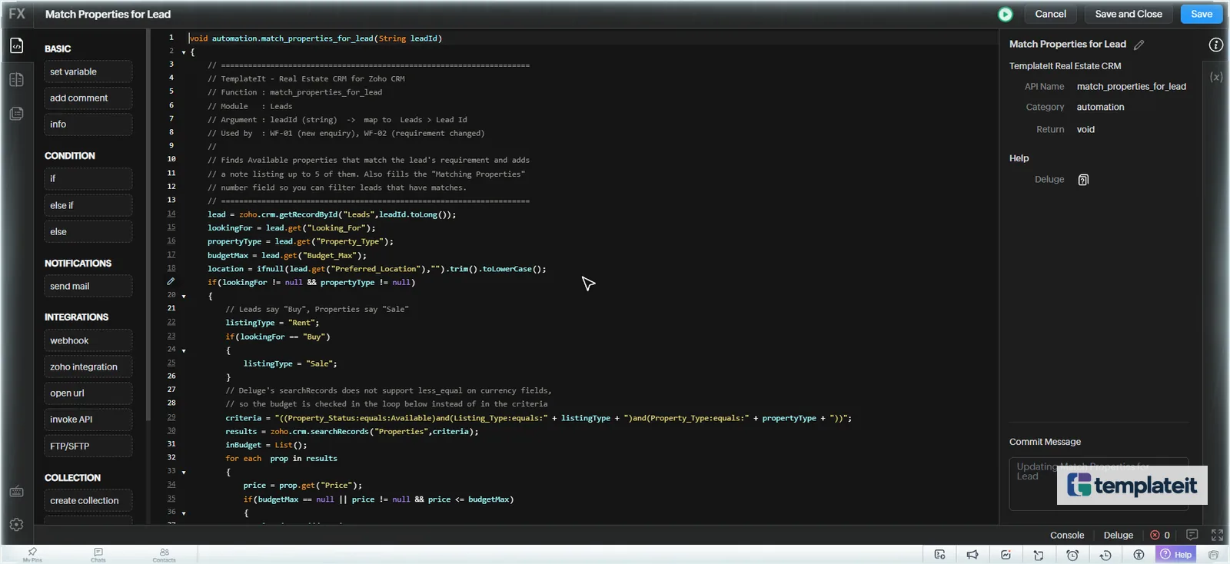The height and width of the screenshot is (564, 1230).
Task: Edit the function name with the pencil icon
Action: pyautogui.click(x=1139, y=45)
